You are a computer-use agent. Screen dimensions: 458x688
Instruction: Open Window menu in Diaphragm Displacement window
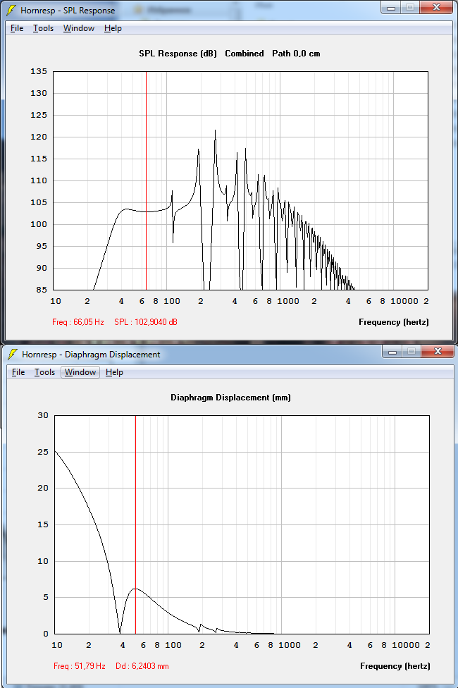pyautogui.click(x=80, y=372)
